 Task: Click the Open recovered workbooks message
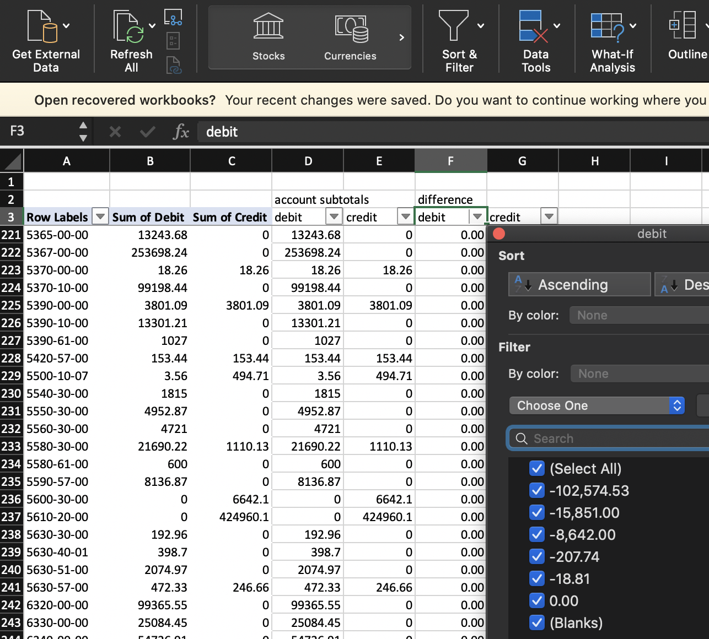(x=370, y=100)
